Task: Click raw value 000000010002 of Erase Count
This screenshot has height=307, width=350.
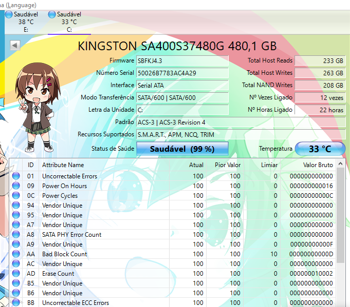Action: click(311, 273)
